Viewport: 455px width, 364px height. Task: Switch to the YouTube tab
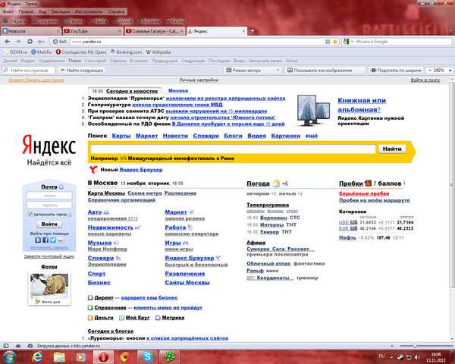(93, 31)
